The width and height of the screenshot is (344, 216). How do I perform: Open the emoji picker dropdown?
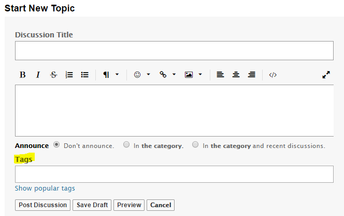tap(141, 75)
